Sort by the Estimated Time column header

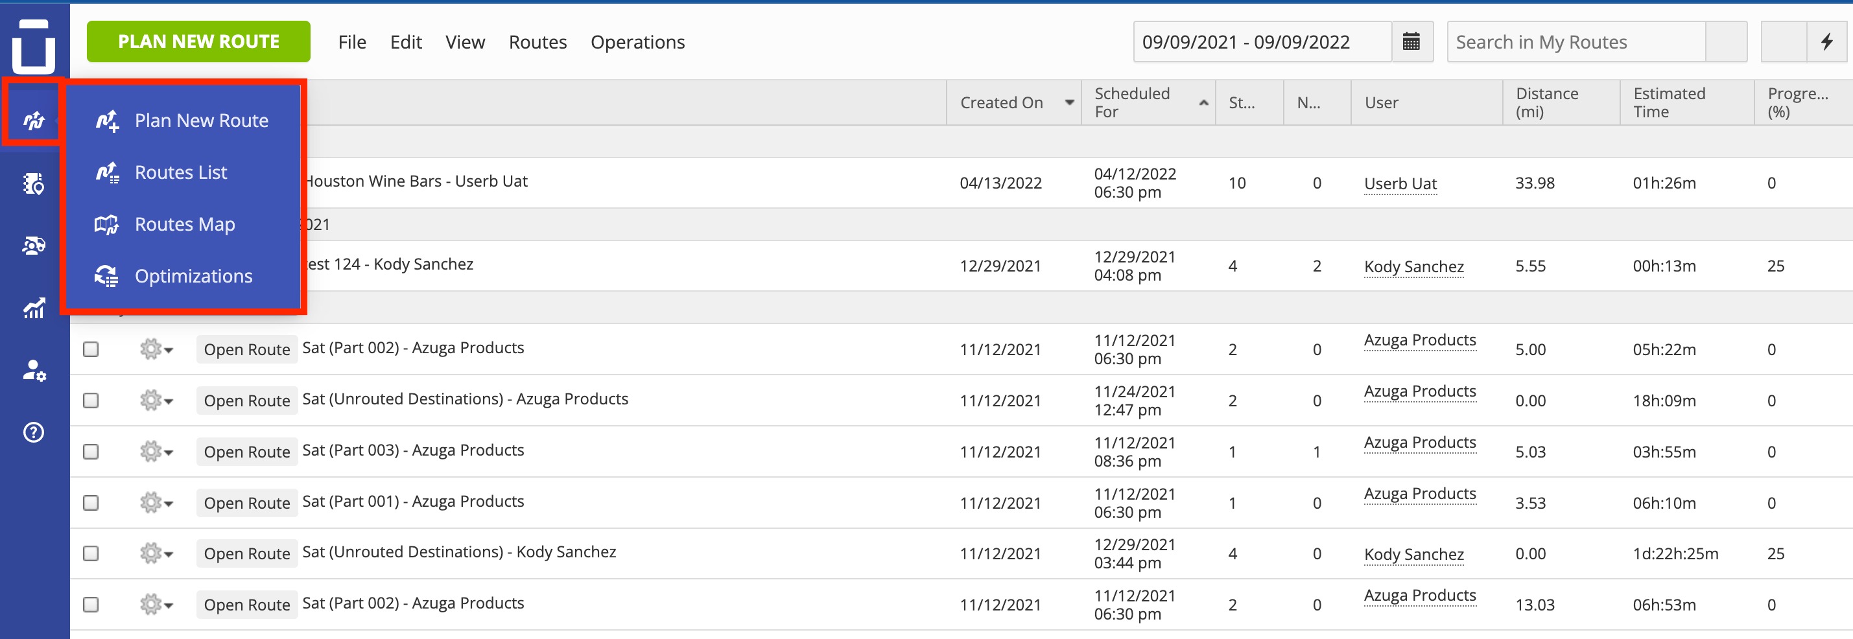click(x=1687, y=103)
